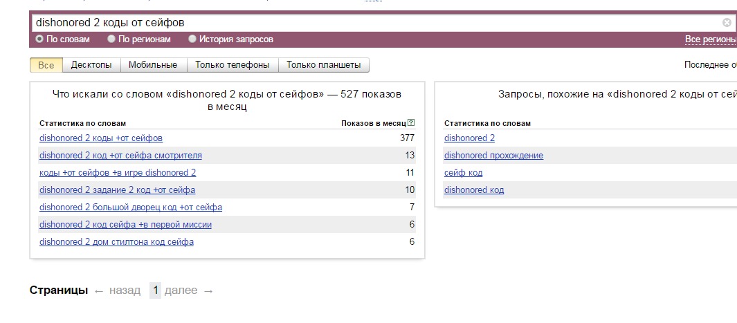
Task: Clear the search query with the X icon
Action: (727, 23)
